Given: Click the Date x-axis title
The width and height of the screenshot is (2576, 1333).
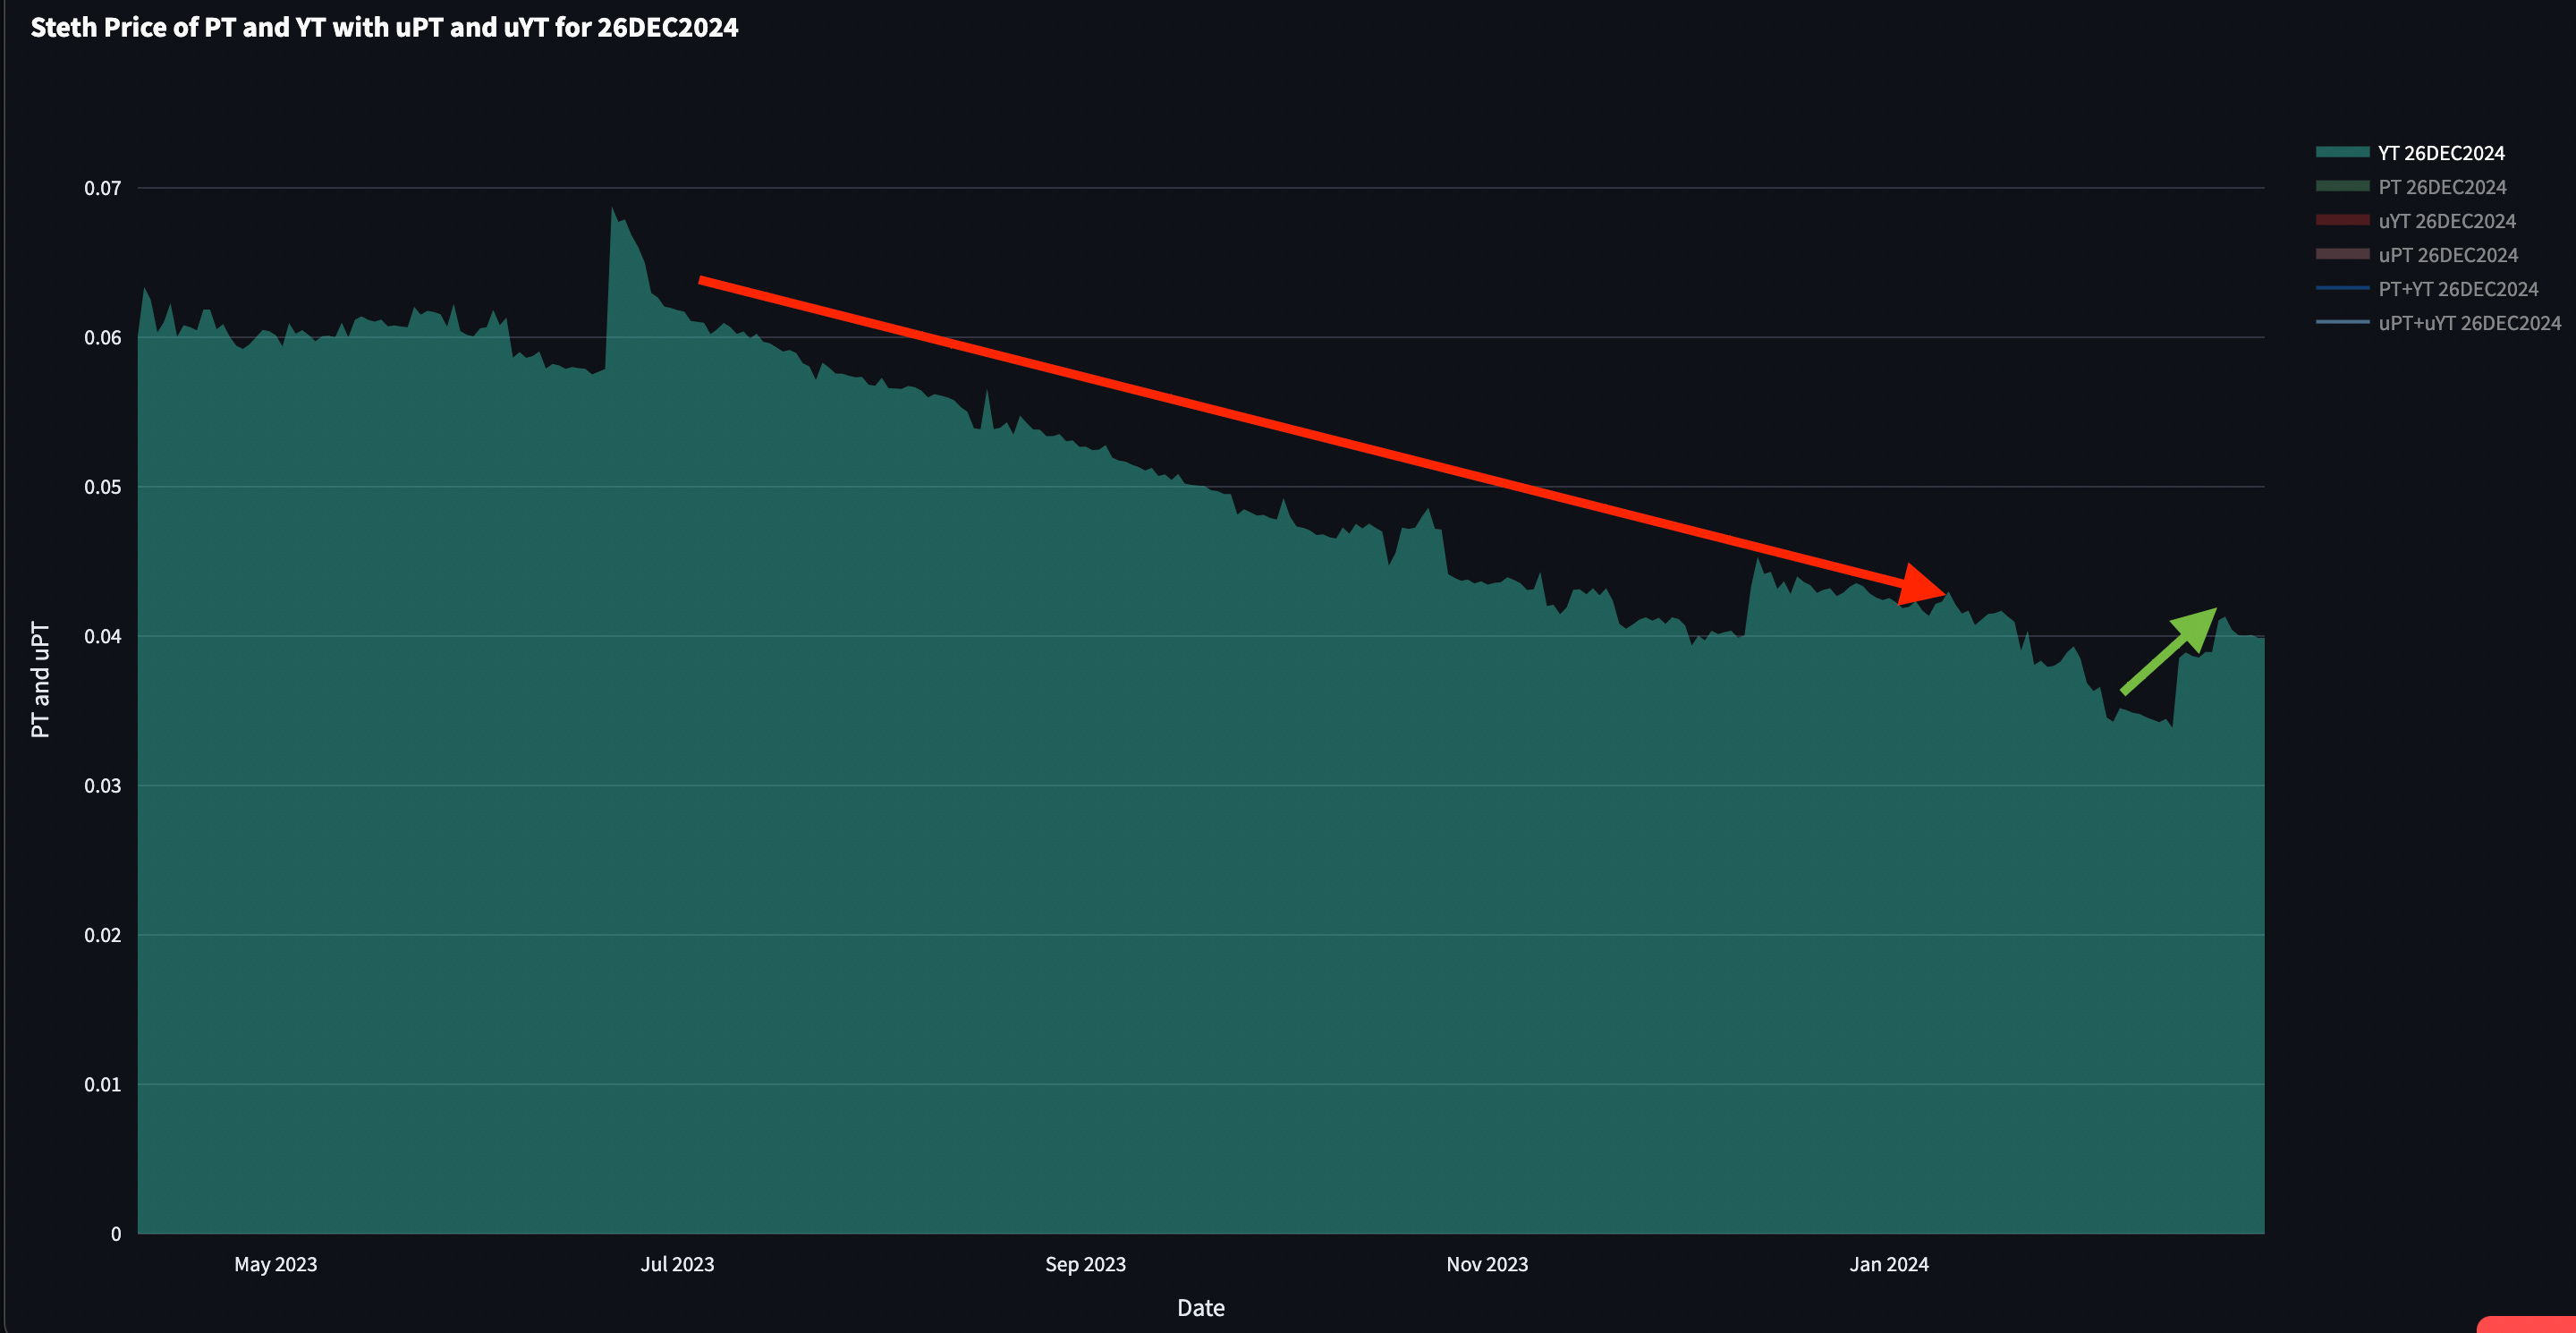Looking at the screenshot, I should [x=1200, y=1308].
